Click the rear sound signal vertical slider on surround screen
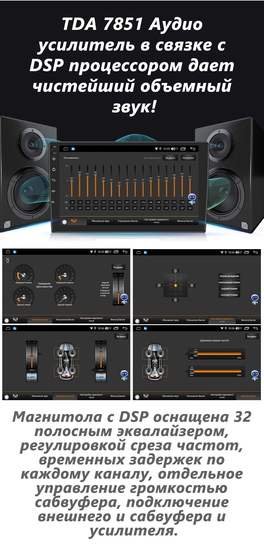The height and width of the screenshot is (547, 264). [x=118, y=289]
